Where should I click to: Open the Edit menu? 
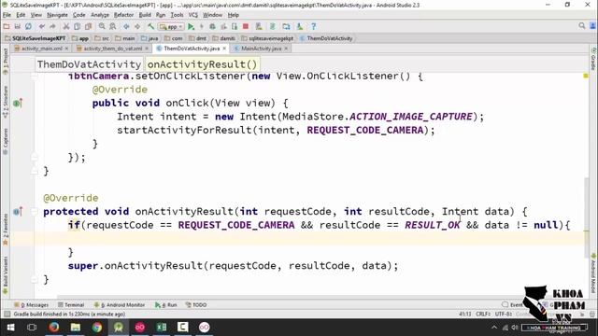click(21, 15)
